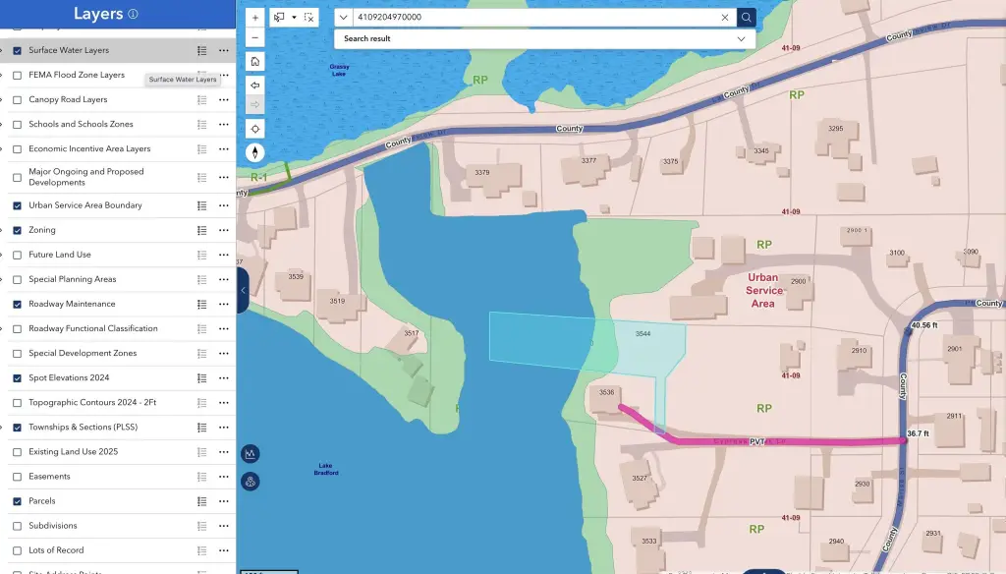Open select tool dropdown arrow
The height and width of the screenshot is (574, 1006).
click(x=294, y=18)
